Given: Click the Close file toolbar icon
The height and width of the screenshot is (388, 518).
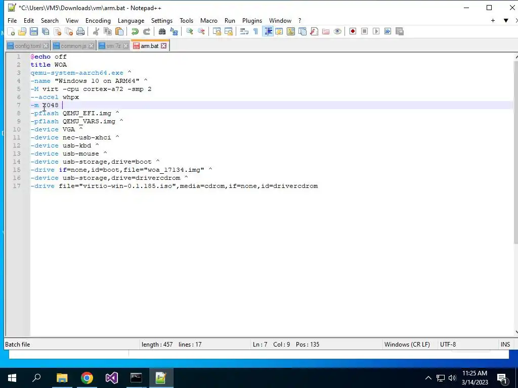Looking at the screenshot, I should coord(57,31).
